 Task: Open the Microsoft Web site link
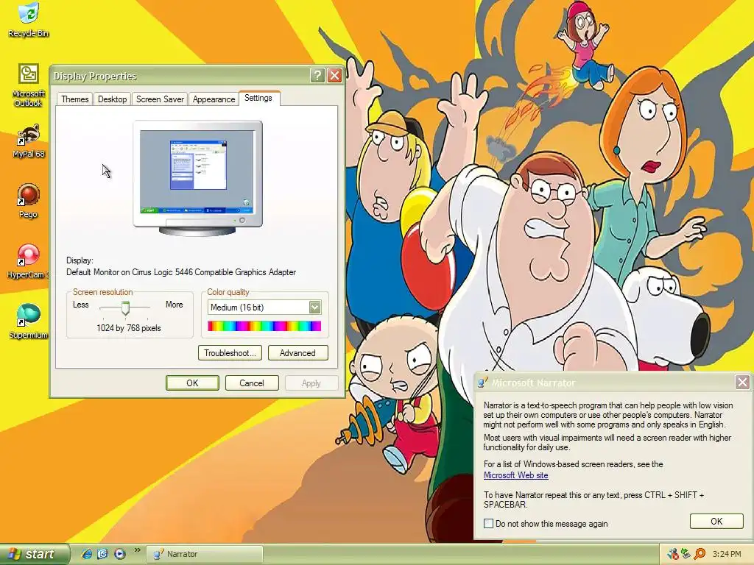pos(515,475)
